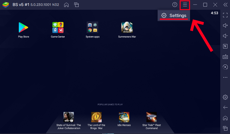This screenshot has width=230, height=134.
Task: Click the Android back arrow in sidebar
Action: (225, 108)
